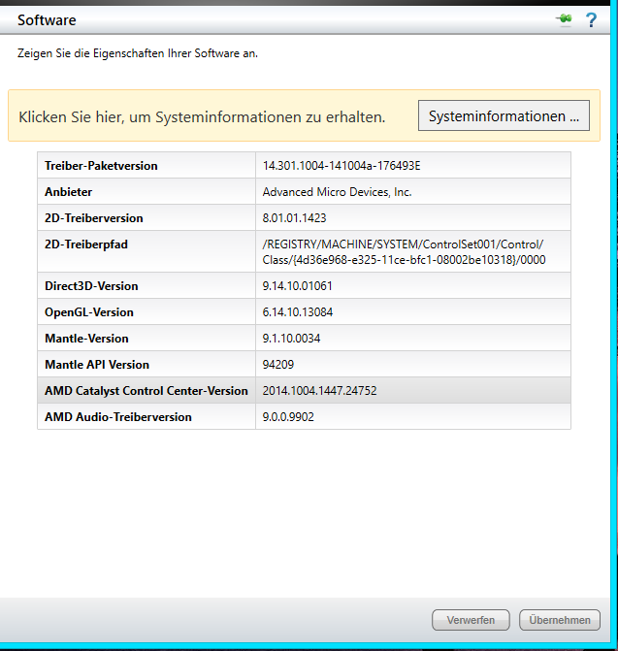The height and width of the screenshot is (651, 618).
Task: Select the Mantle-Version label
Action: (x=86, y=339)
